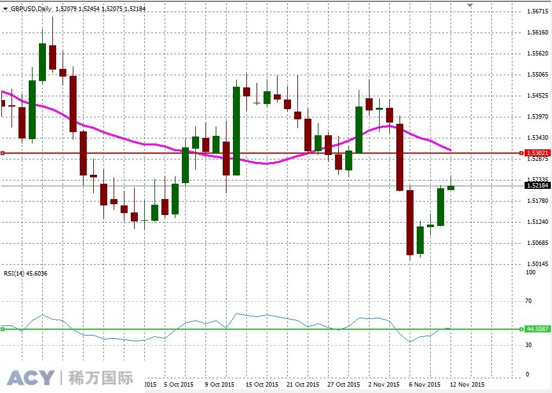The height and width of the screenshot is (393, 552).
Task: Click the 1.53430 price axis label
Action: coord(537,138)
